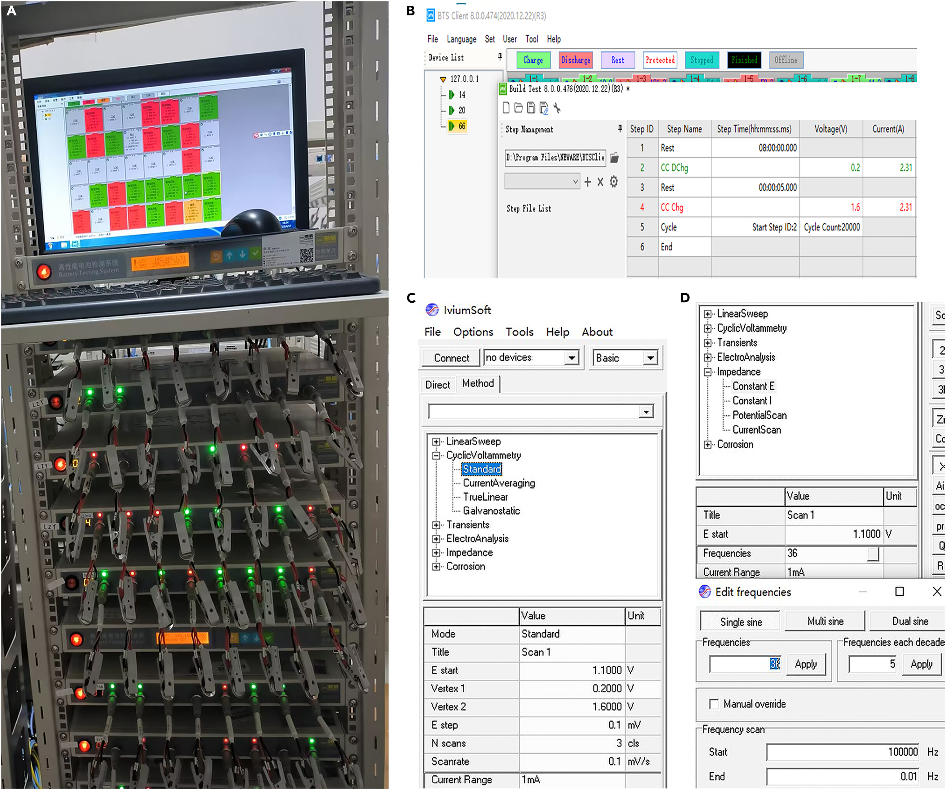Open the 'no devices' dropdown
Viewport: 948px width, 790px height.
click(572, 358)
